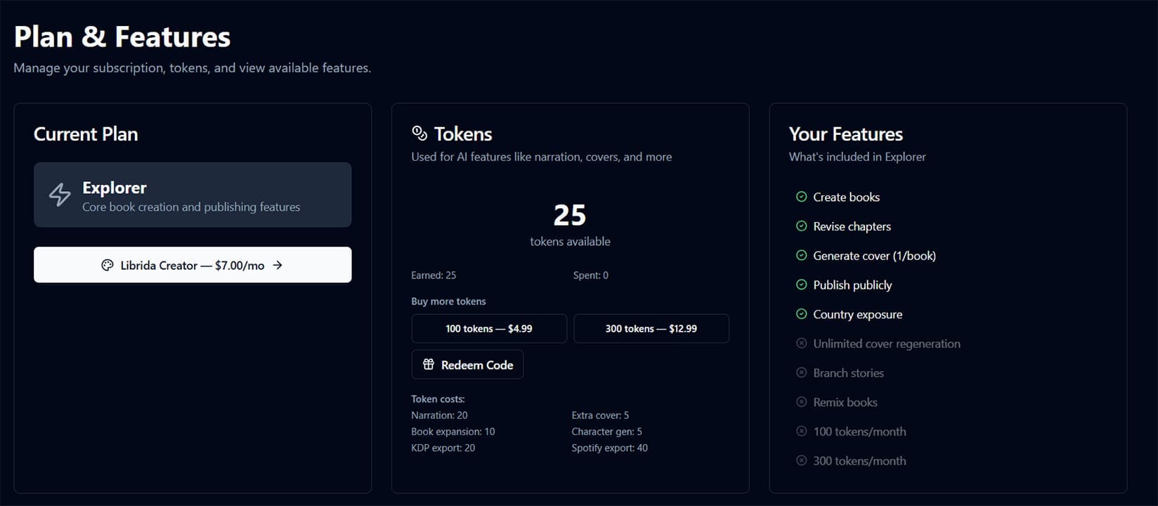Click the 'Create books' feature text

coord(847,197)
